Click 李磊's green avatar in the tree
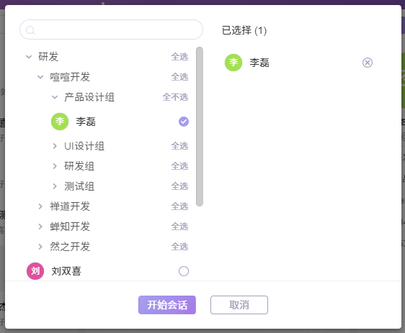The image size is (405, 333). pos(60,122)
